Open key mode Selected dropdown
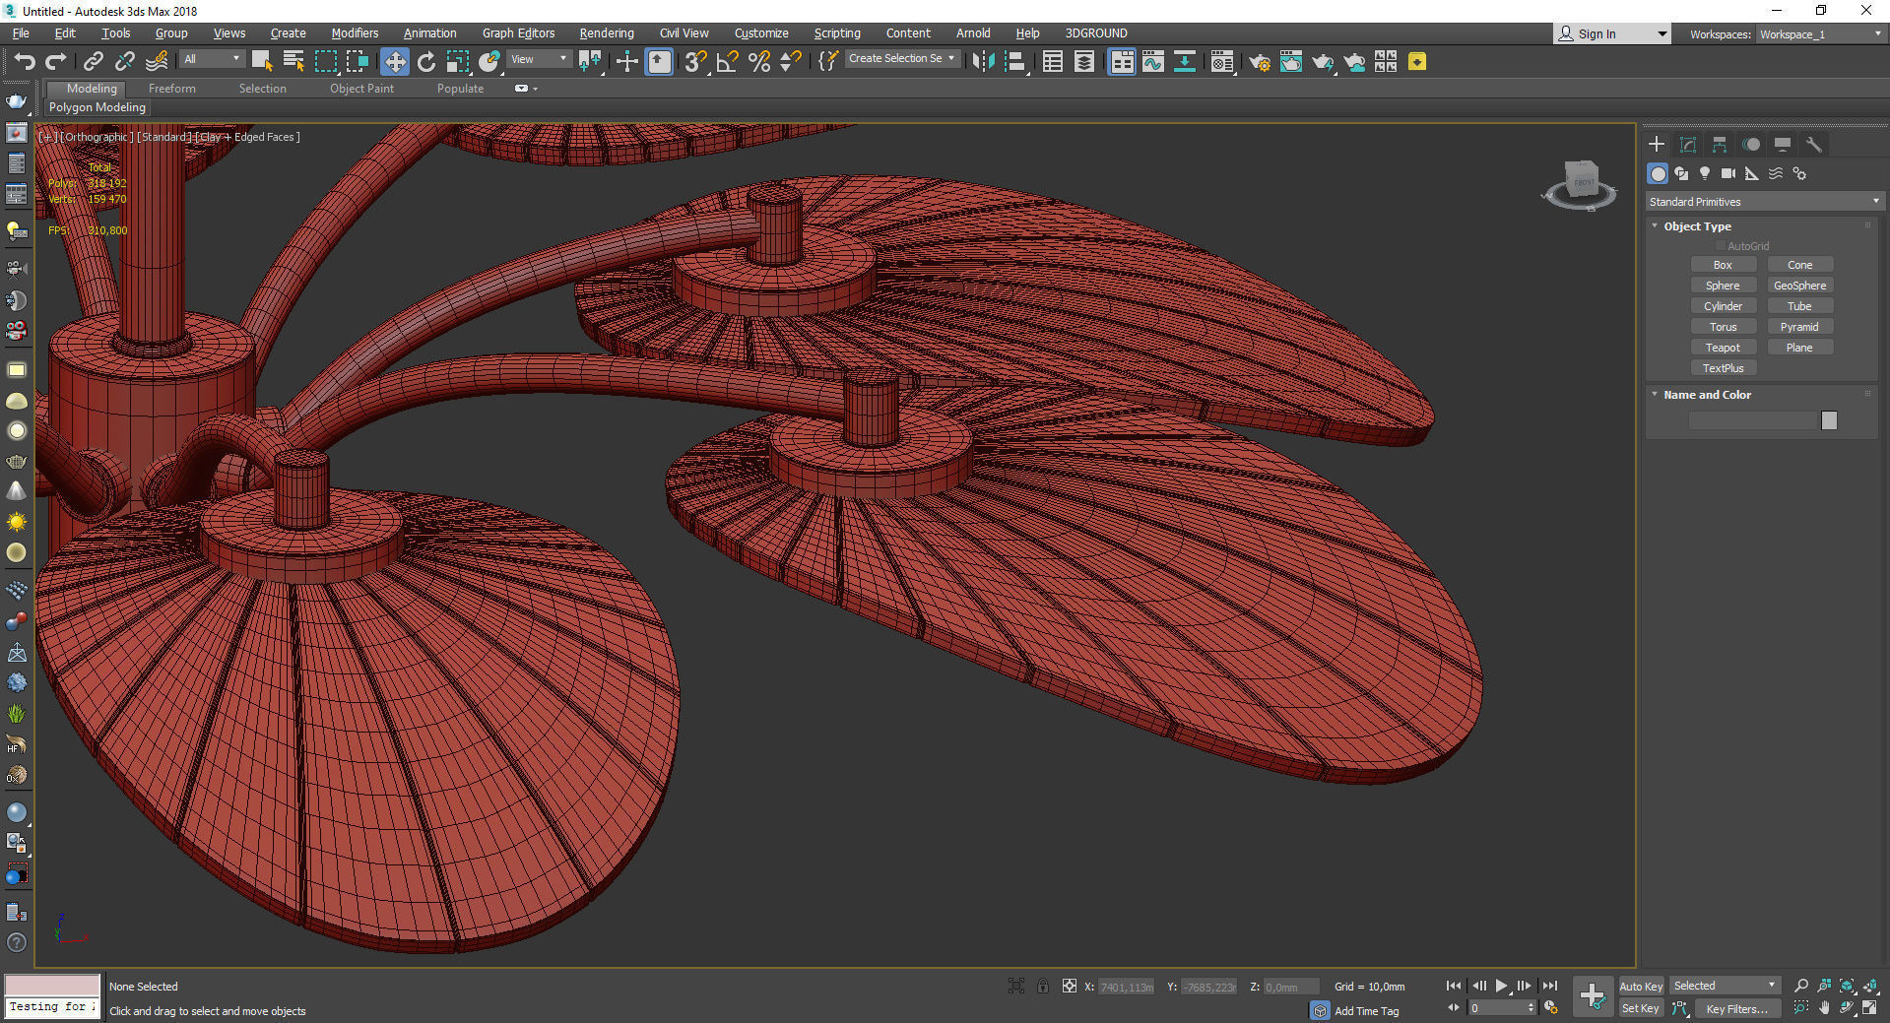This screenshot has width=1890, height=1023. click(x=1725, y=986)
